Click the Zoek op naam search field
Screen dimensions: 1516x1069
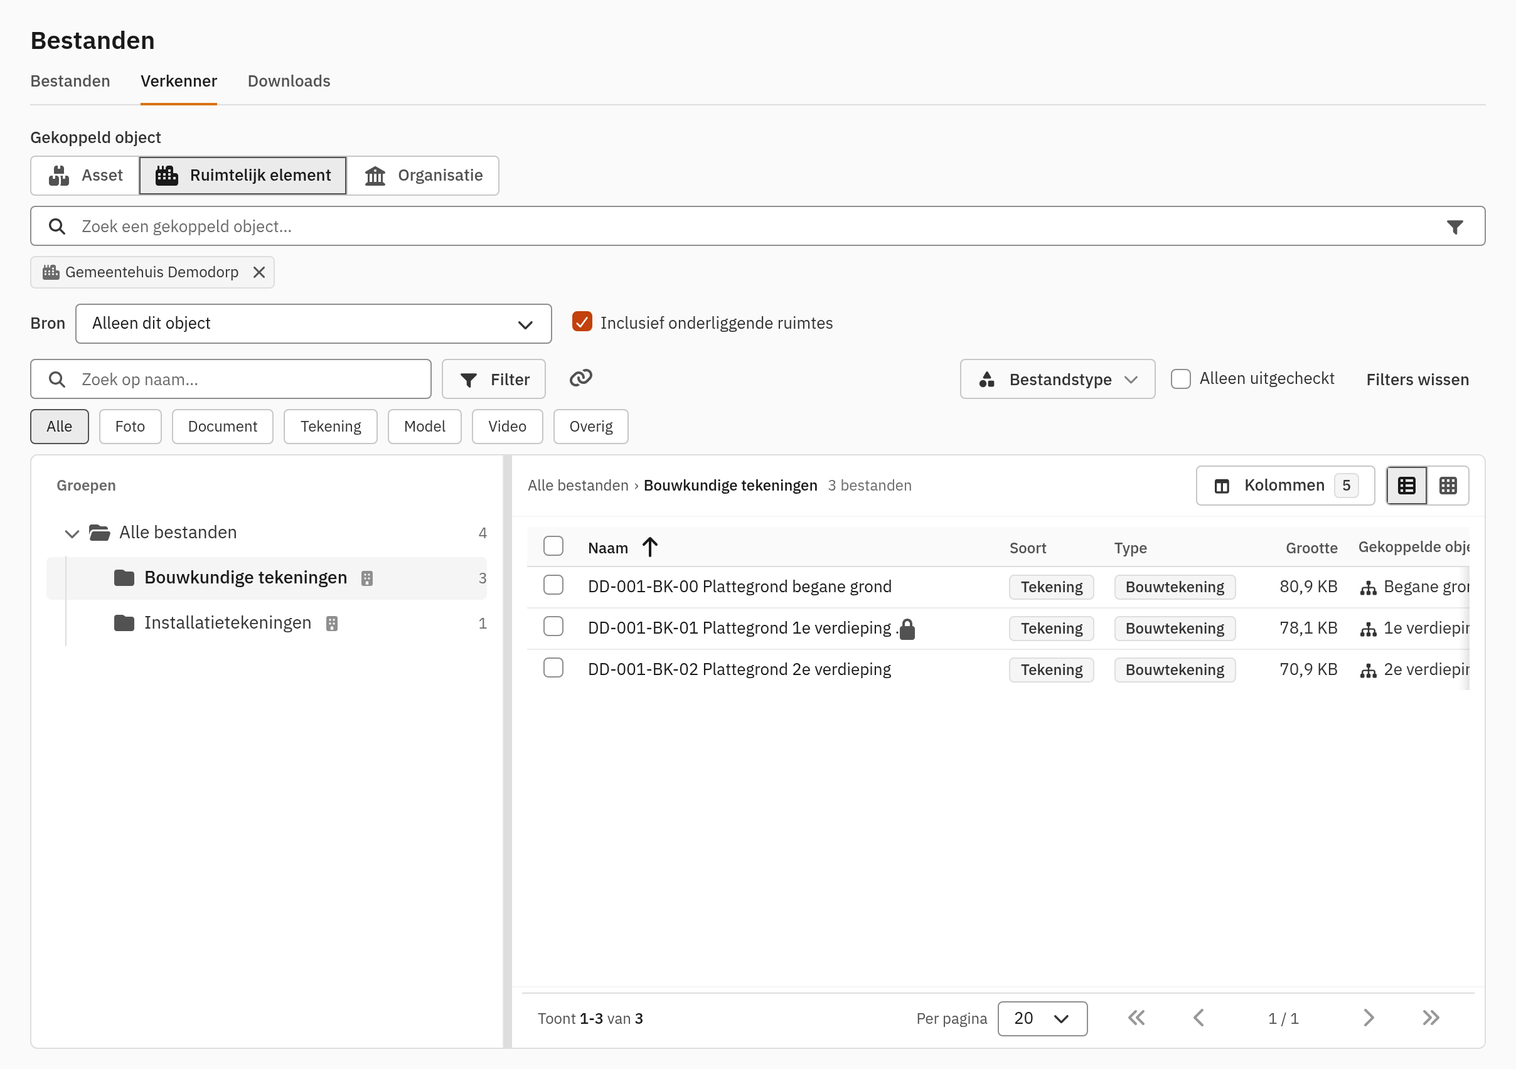[x=230, y=379]
